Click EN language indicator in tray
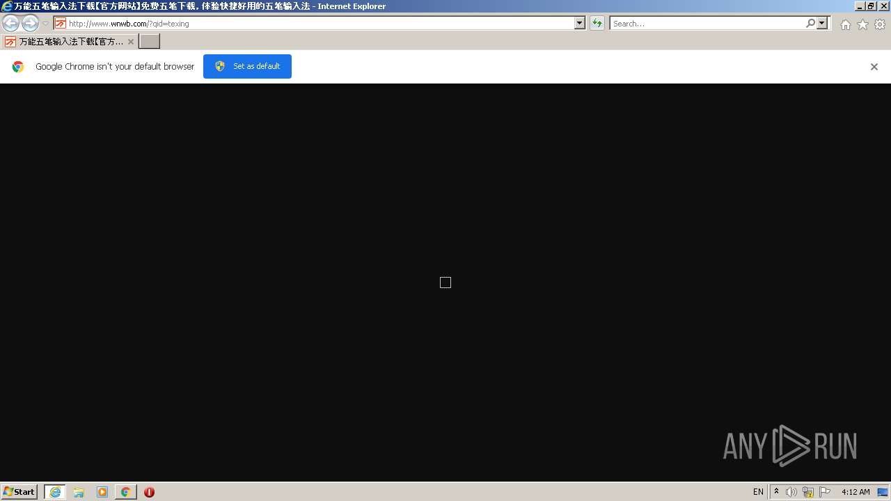The width and height of the screenshot is (891, 501). tap(758, 492)
